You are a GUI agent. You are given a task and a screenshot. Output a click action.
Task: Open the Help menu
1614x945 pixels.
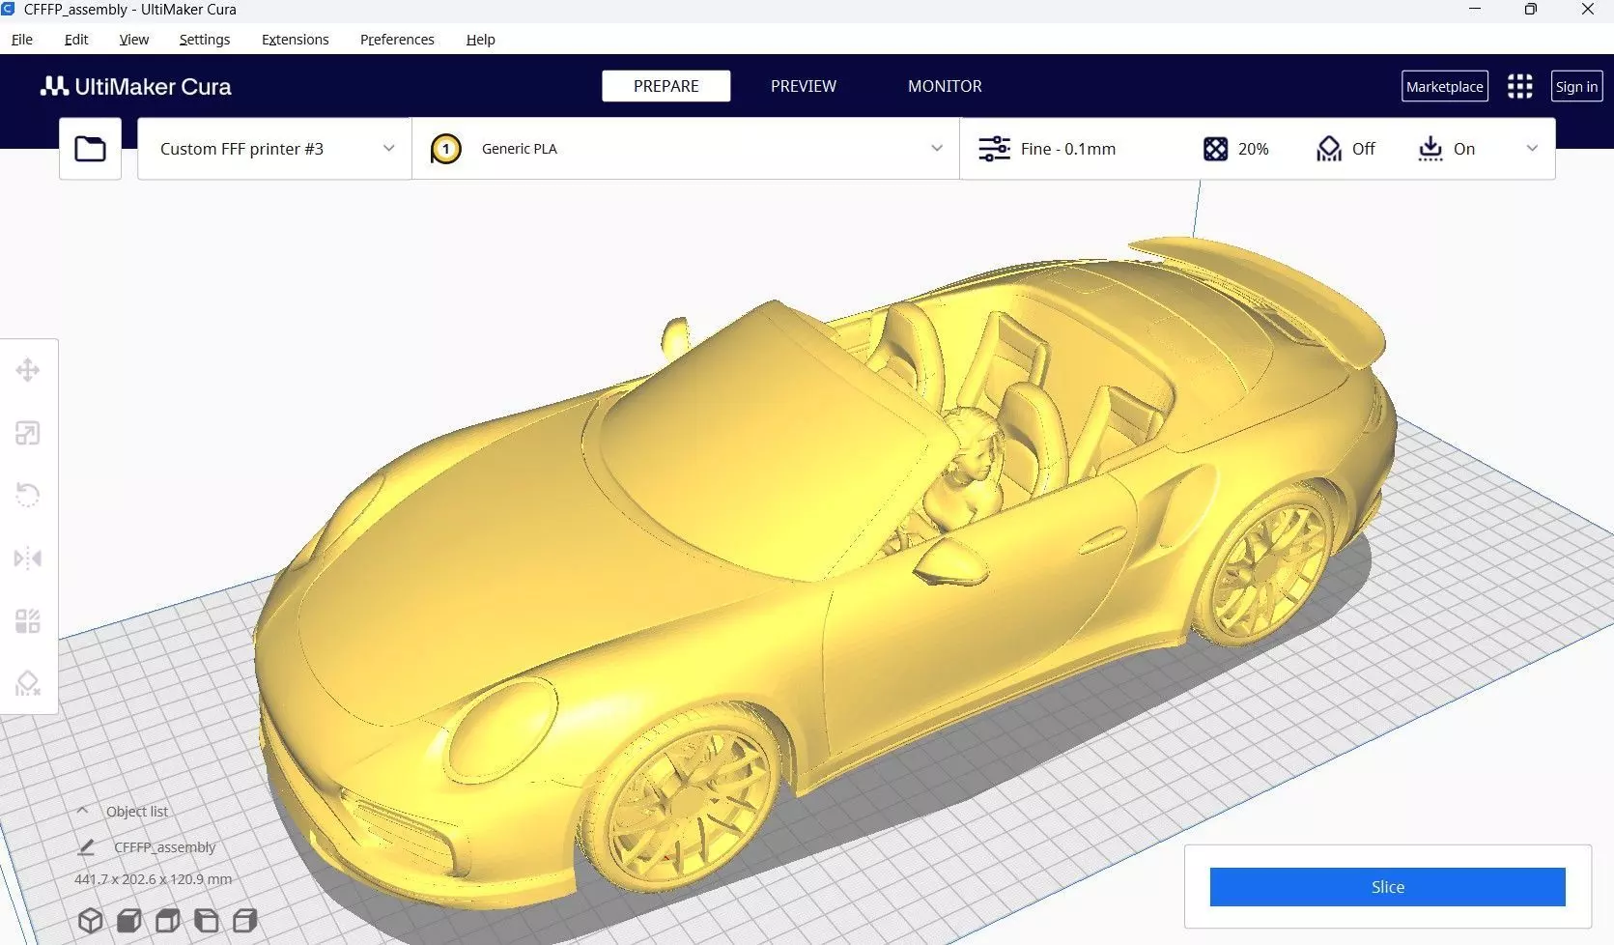point(480,40)
